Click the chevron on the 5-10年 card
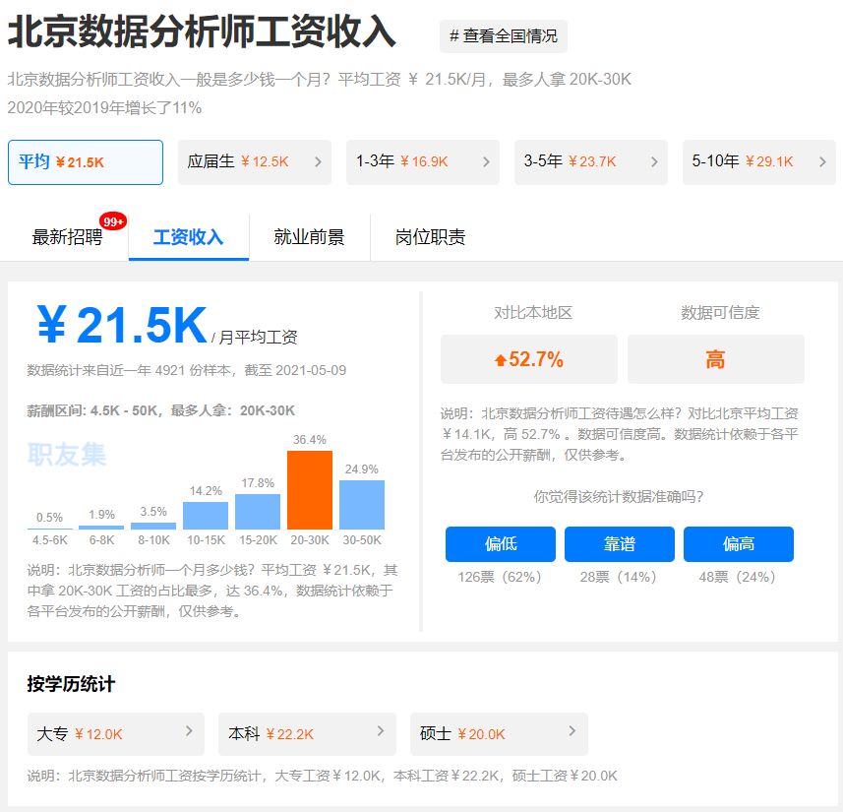The width and height of the screenshot is (843, 812). click(822, 162)
